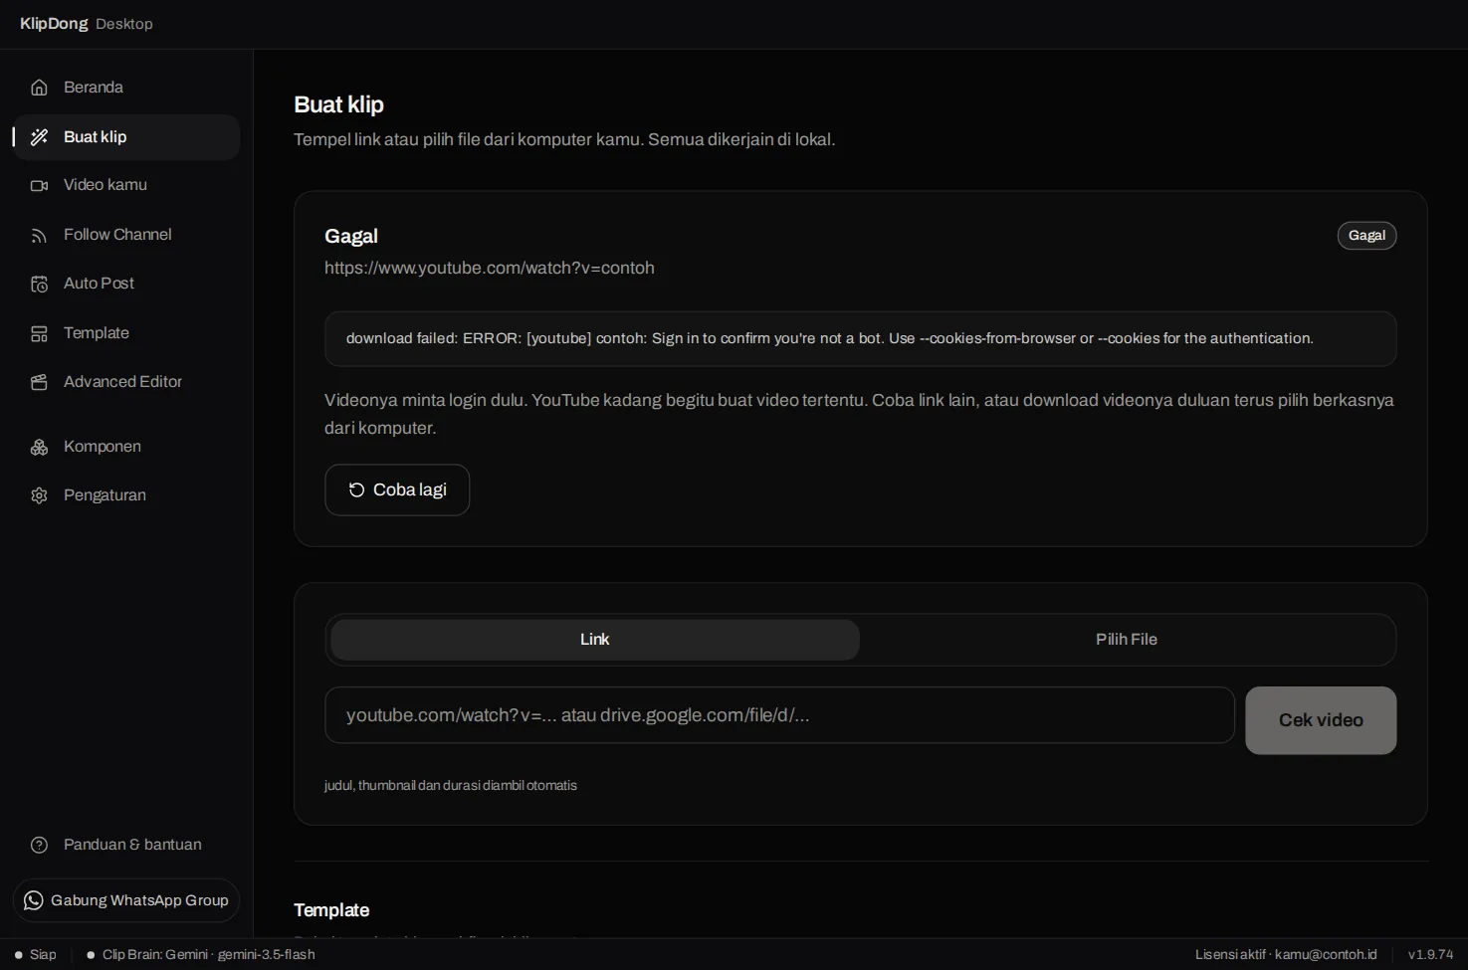Click the Gagal status badge
Screen dimensions: 1468x970
coord(1366,236)
